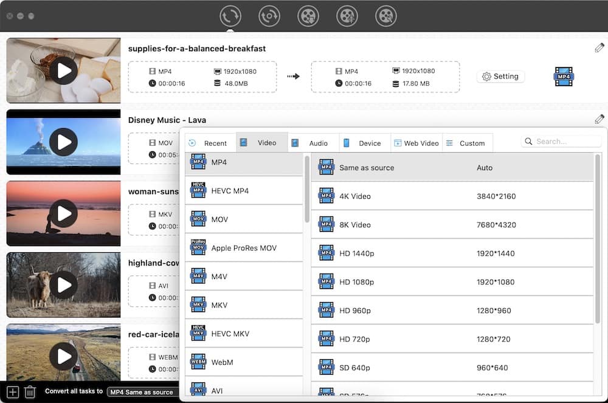Open Setting for supplies-for-a-balanced-breakfast

pos(500,76)
